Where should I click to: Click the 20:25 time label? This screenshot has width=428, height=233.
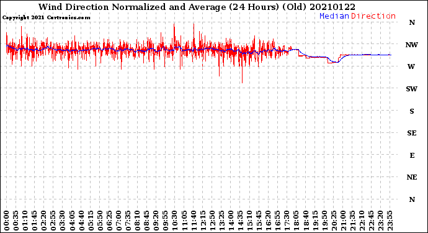(x=334, y=221)
